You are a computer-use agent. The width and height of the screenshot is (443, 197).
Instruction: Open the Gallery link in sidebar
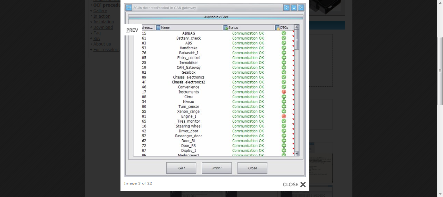click(100, 11)
